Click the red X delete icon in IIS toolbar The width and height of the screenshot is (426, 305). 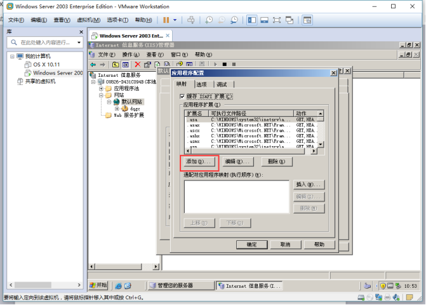click(137, 64)
